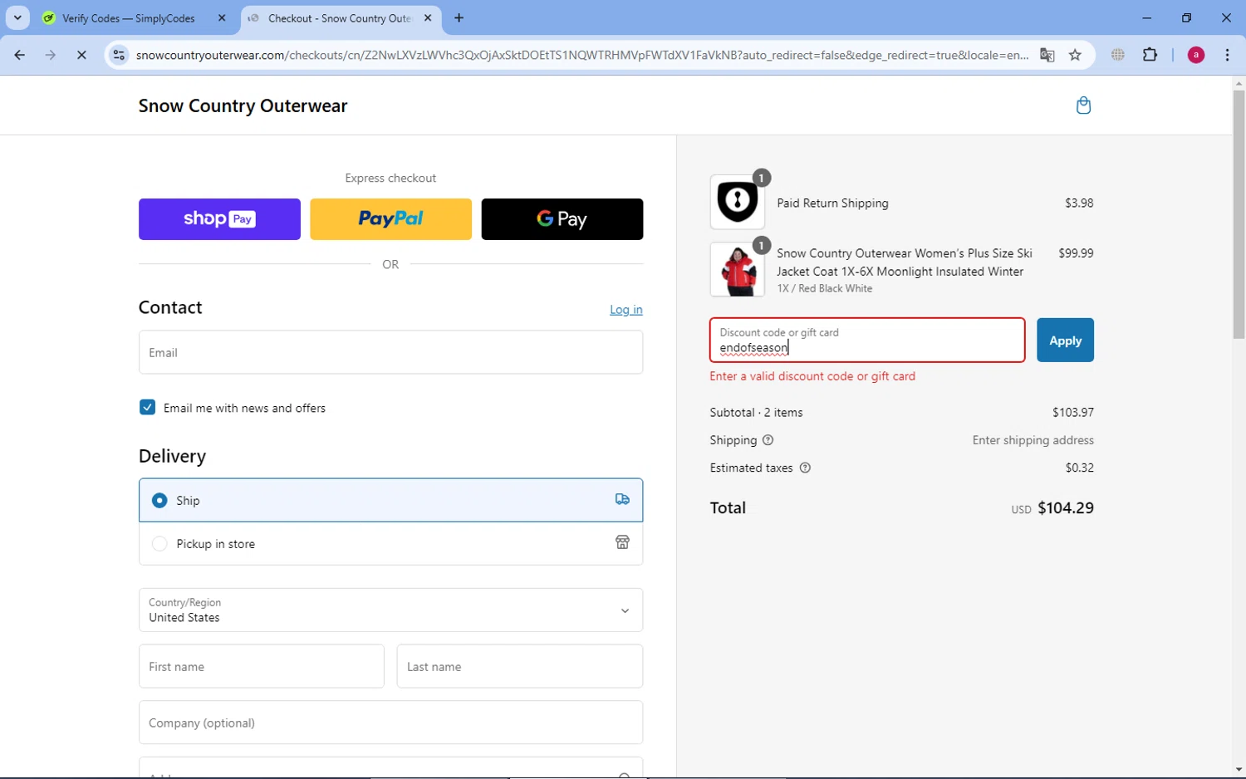Open the tab search dropdown arrow
The height and width of the screenshot is (779, 1246).
click(17, 17)
